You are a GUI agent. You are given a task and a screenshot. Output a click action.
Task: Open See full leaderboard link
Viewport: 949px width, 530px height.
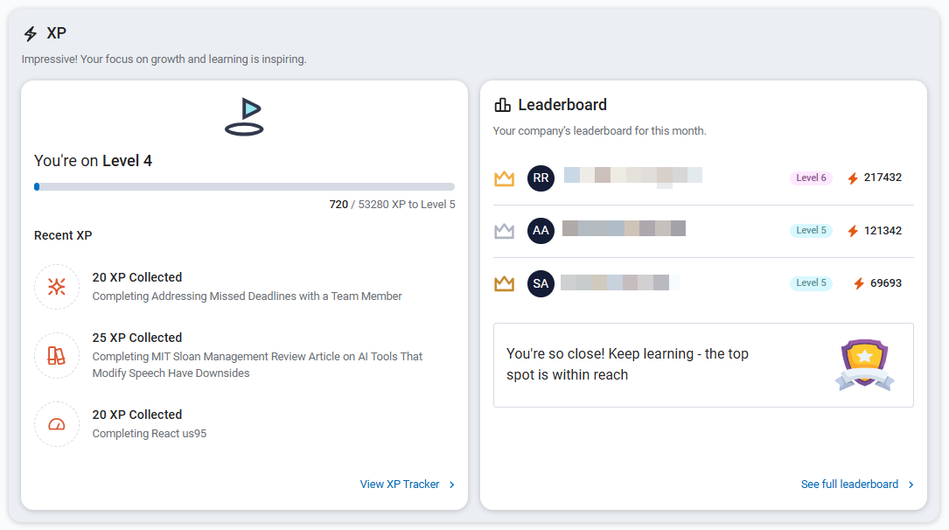coord(849,485)
